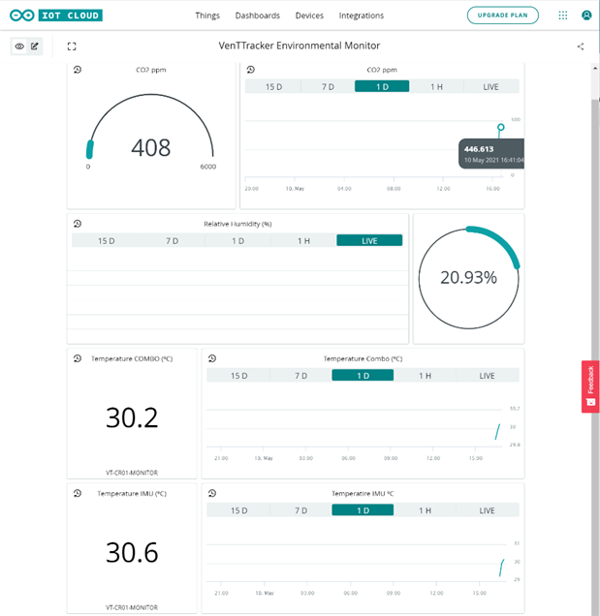Select 1 D range on CO2 ppm chart

coord(382,86)
